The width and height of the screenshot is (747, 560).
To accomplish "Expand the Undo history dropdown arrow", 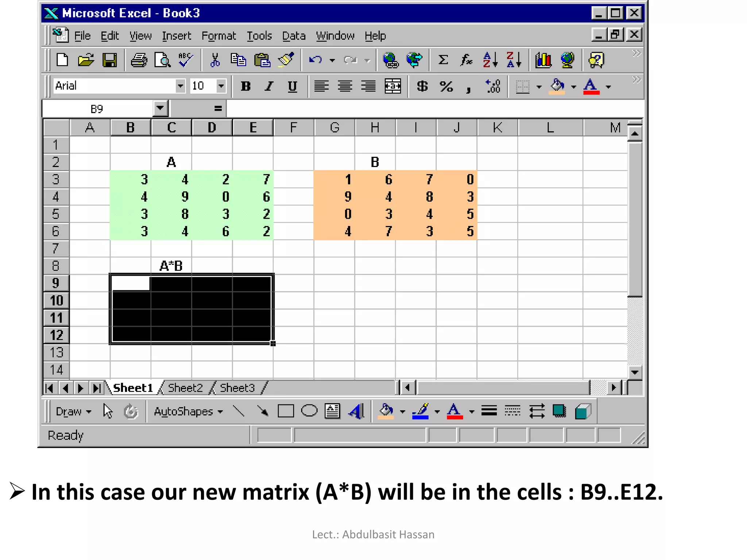I will pyautogui.click(x=332, y=60).
